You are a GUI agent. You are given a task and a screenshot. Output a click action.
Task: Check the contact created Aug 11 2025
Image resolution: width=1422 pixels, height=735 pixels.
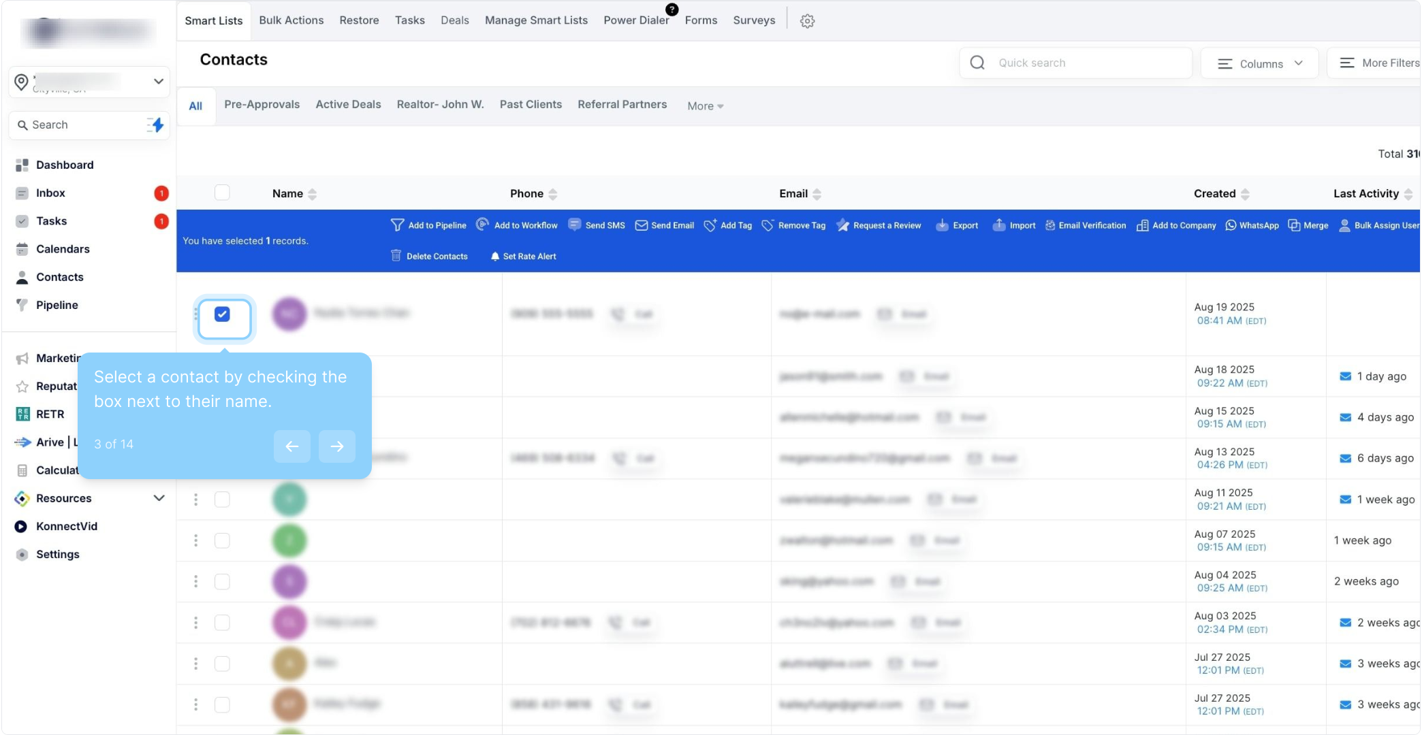222,500
